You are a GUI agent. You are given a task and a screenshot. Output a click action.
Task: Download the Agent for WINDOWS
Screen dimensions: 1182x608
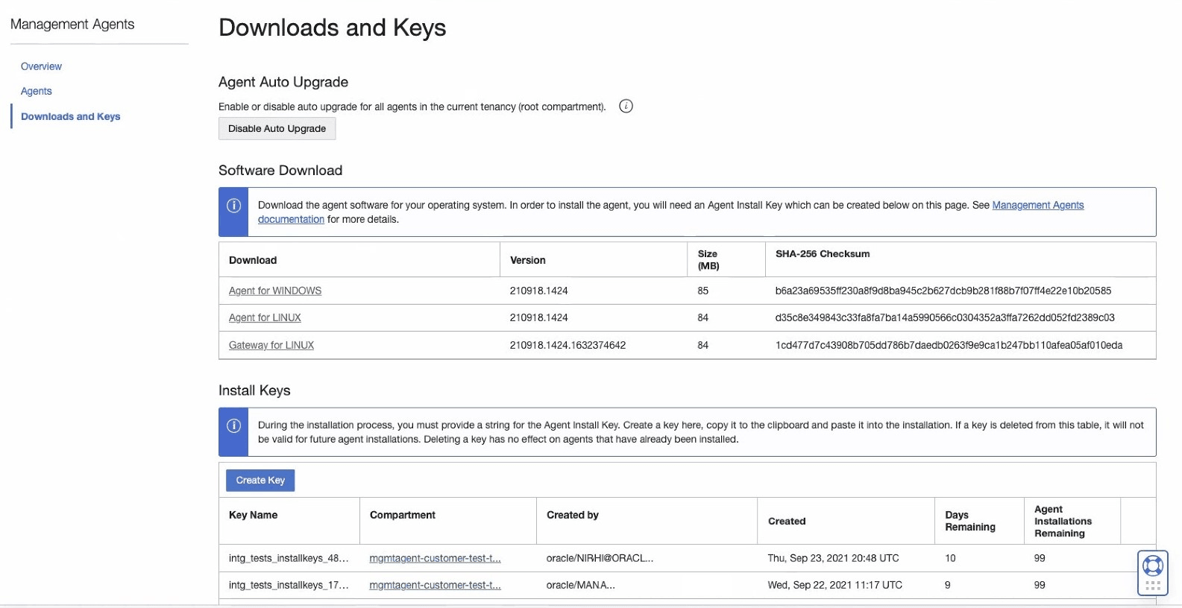(x=275, y=291)
